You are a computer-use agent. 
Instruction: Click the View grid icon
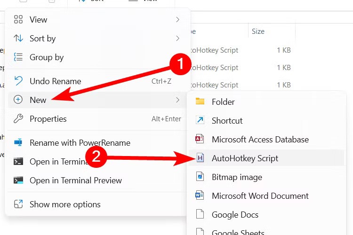pos(18,20)
